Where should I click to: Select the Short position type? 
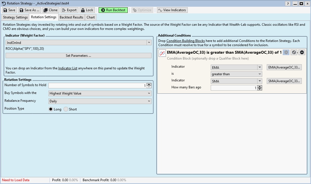click(x=66, y=109)
